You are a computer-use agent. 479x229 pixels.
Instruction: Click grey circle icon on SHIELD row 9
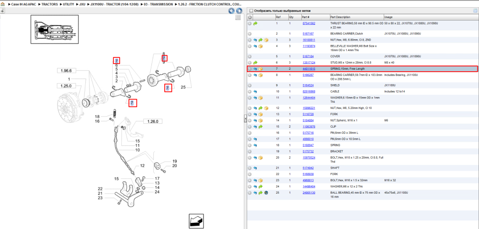(x=250, y=86)
